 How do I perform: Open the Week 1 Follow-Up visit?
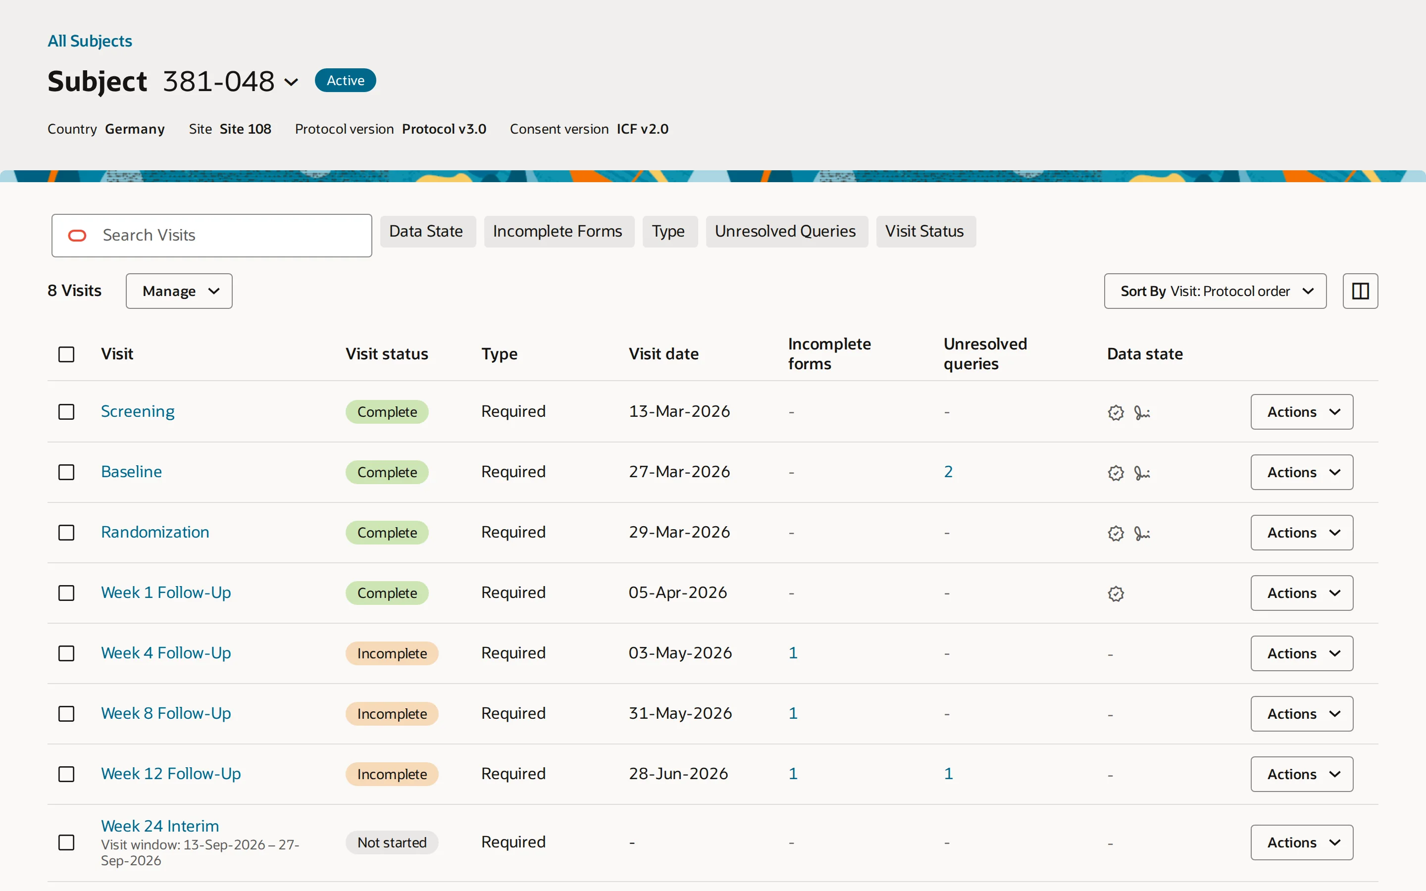pos(165,592)
